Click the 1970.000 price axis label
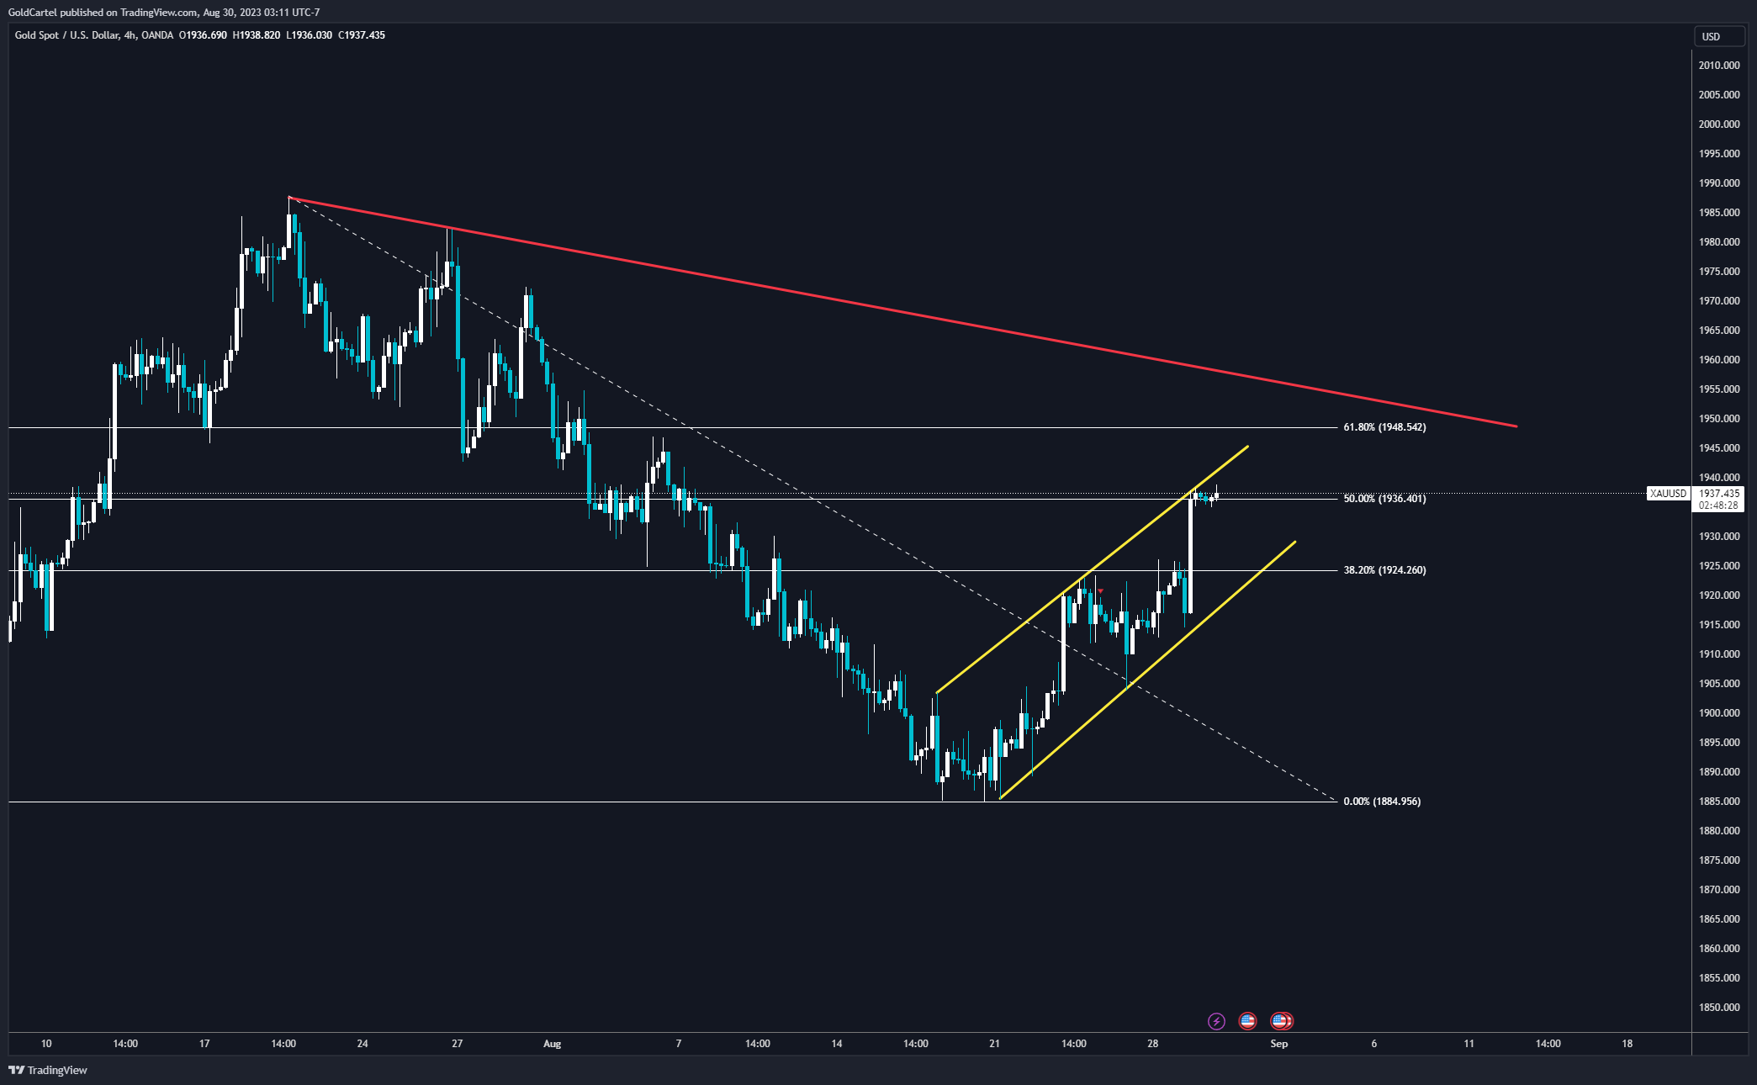This screenshot has height=1085, width=1757. pyautogui.click(x=1719, y=301)
